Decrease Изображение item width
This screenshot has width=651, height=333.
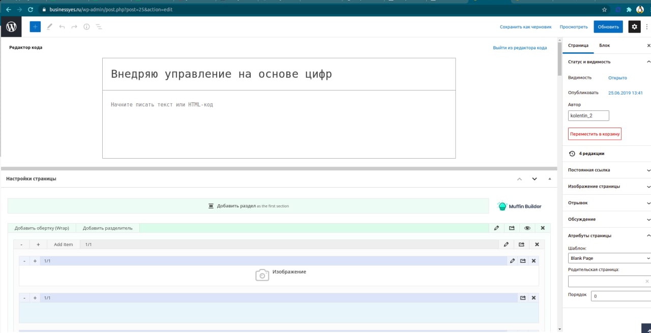coord(24,261)
